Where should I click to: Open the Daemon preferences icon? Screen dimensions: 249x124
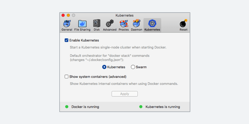136,24
